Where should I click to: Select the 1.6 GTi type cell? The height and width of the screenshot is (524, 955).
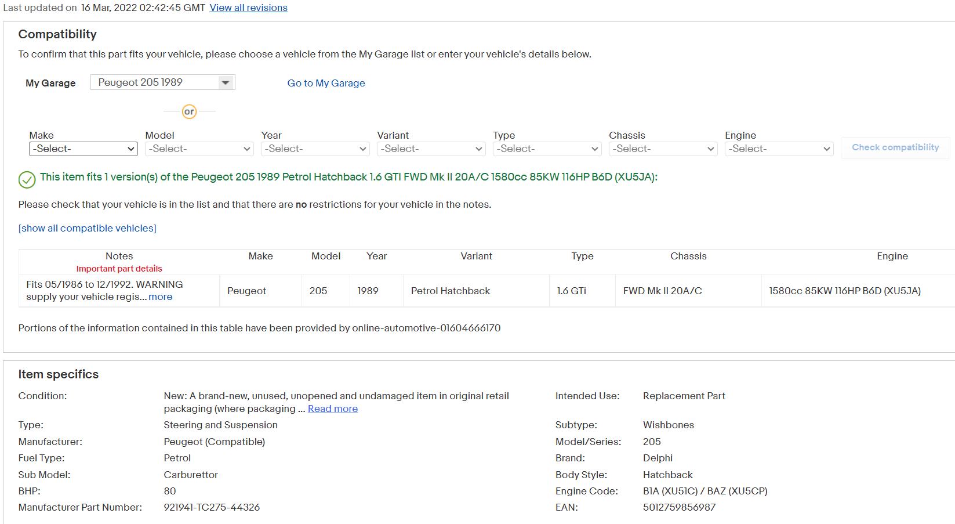coord(583,291)
